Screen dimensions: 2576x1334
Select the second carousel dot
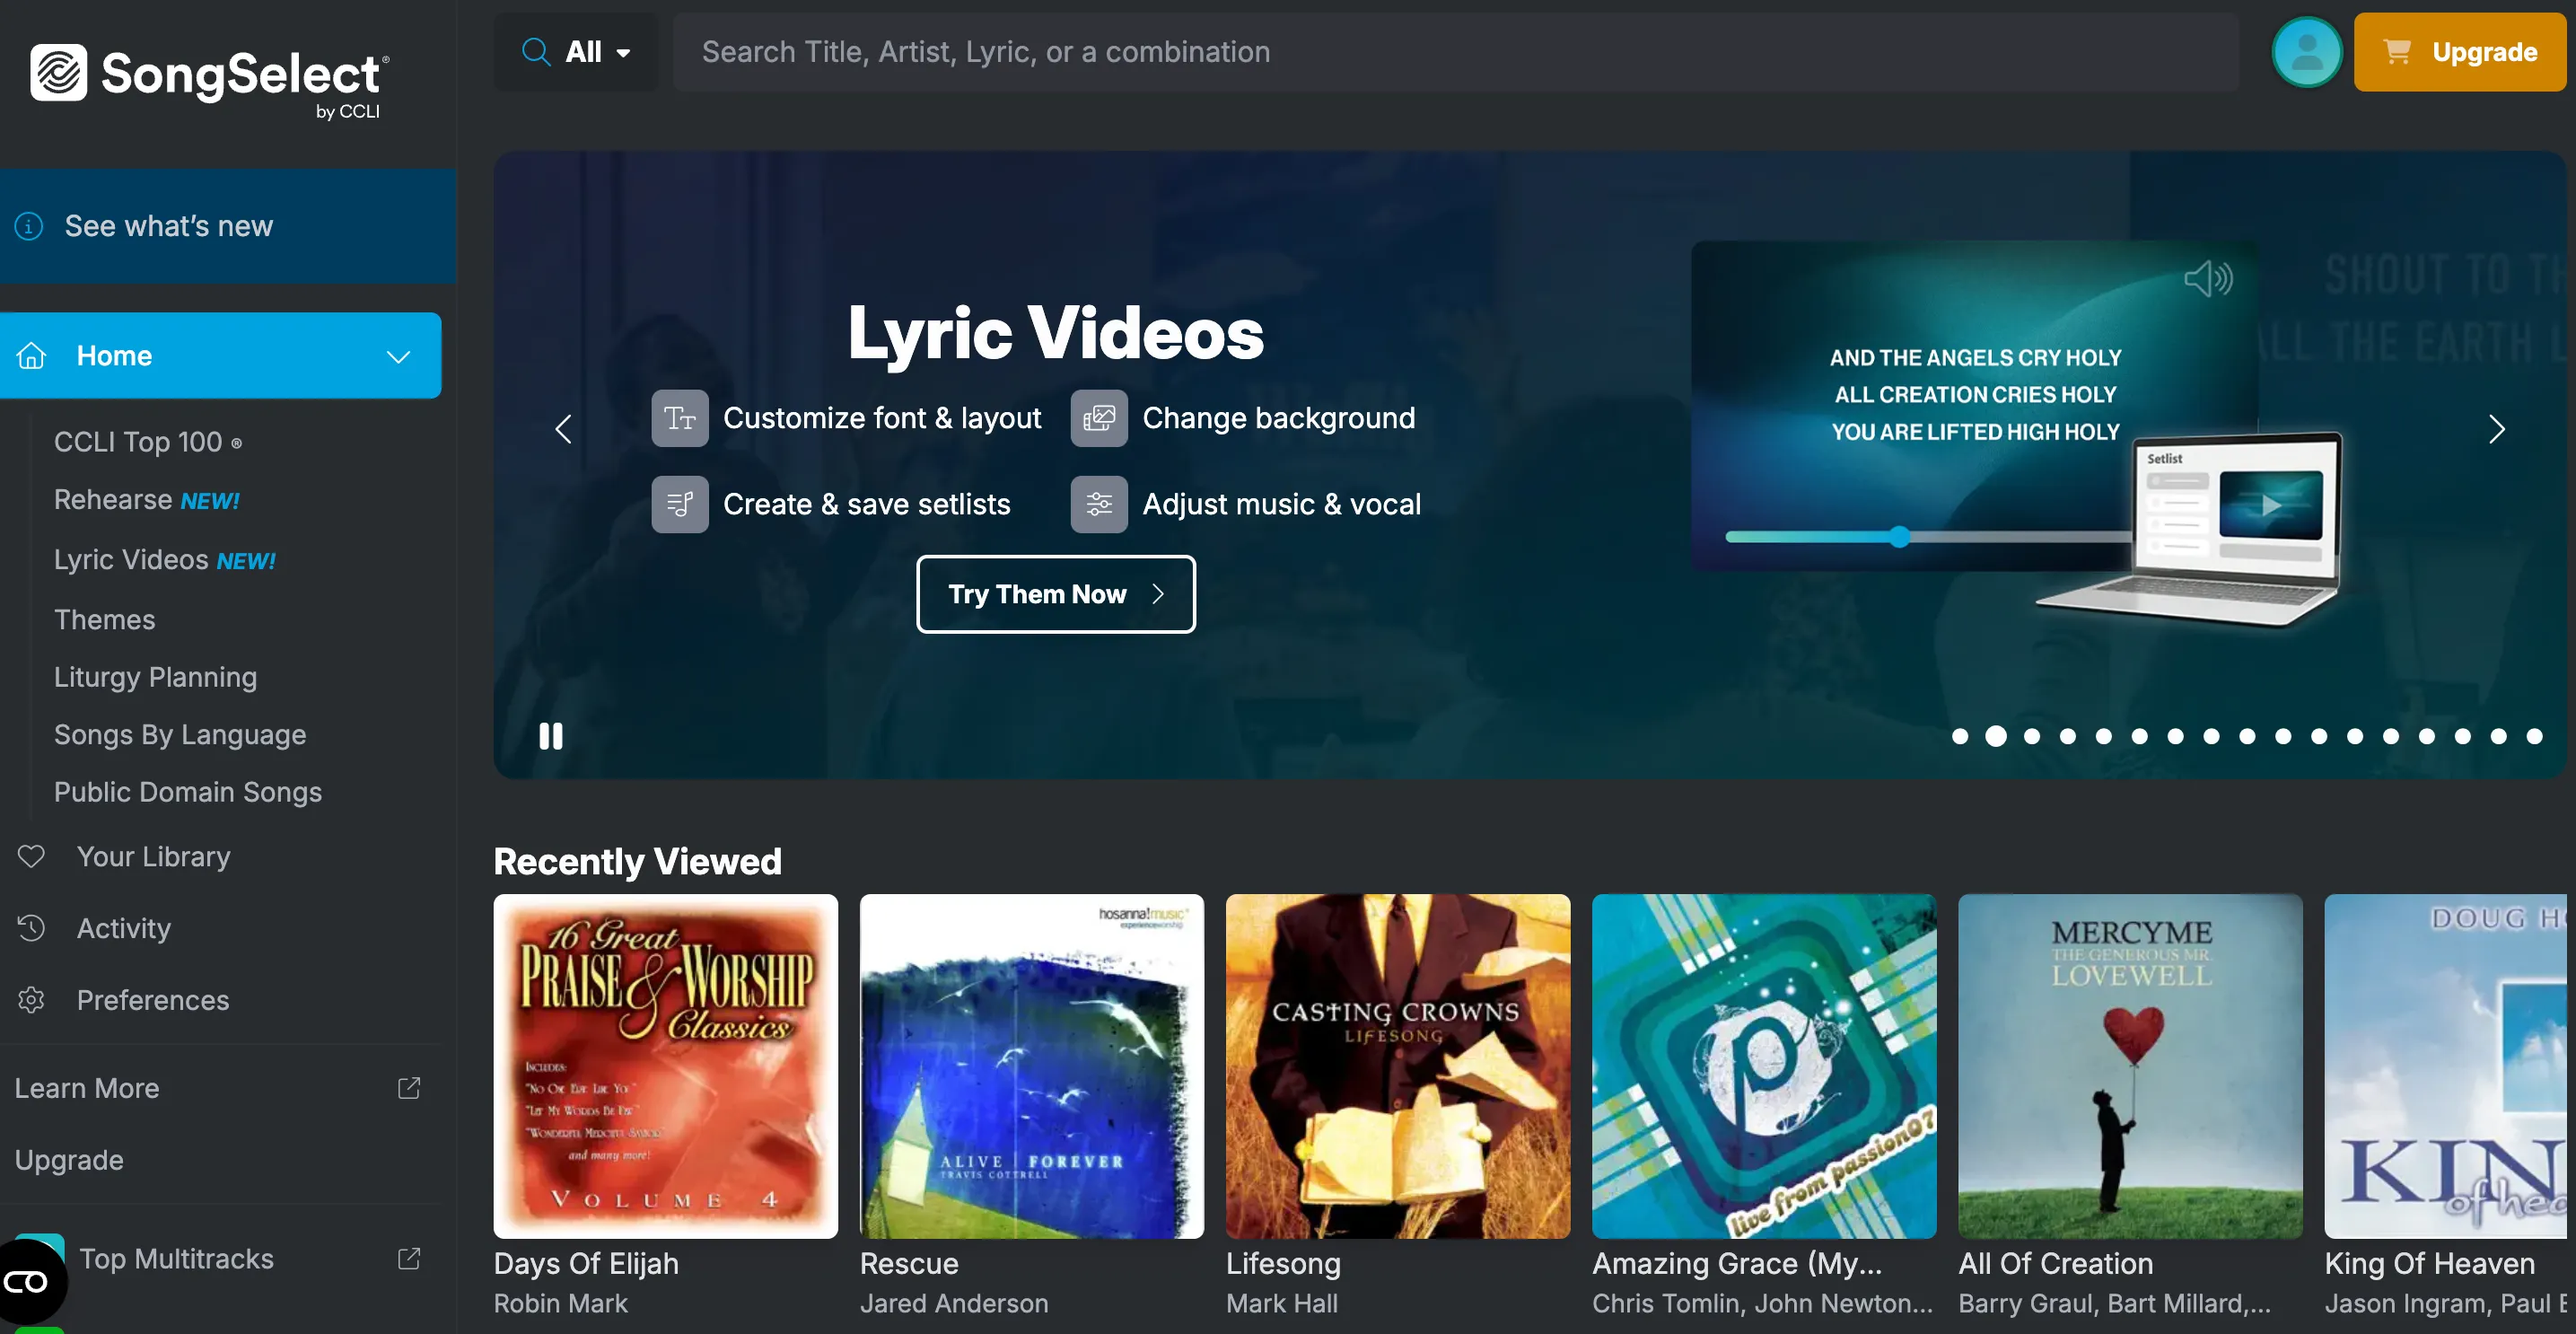[x=1996, y=736]
